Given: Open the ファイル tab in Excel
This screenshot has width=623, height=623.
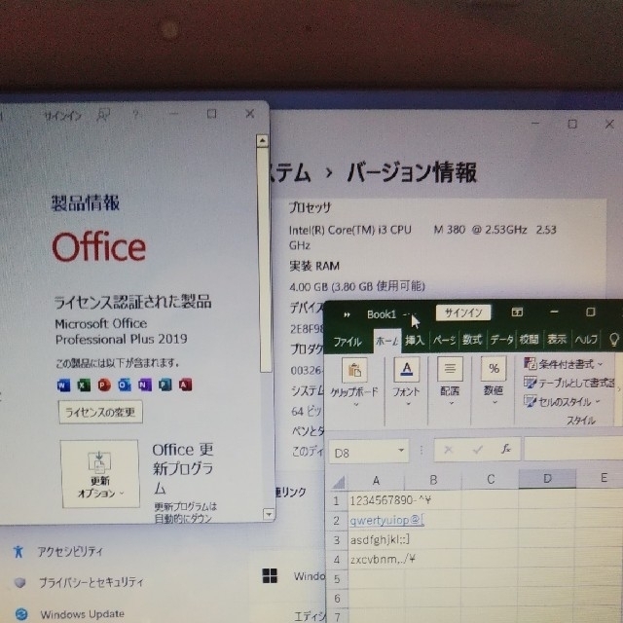Looking at the screenshot, I should tap(348, 342).
